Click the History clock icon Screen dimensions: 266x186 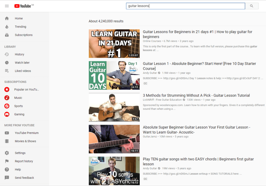7,54
